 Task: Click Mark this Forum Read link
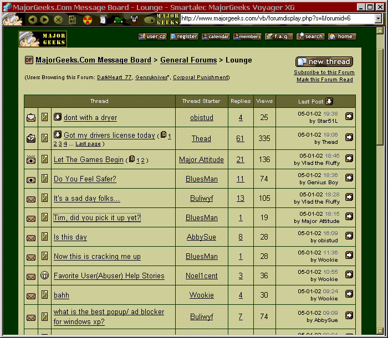pyautogui.click(x=325, y=80)
